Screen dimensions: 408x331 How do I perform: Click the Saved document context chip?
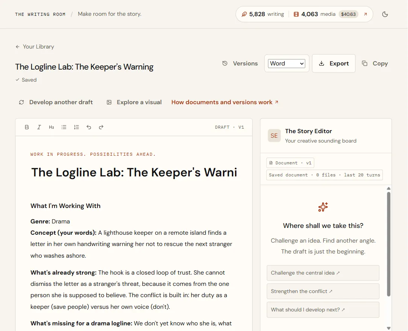point(324,175)
